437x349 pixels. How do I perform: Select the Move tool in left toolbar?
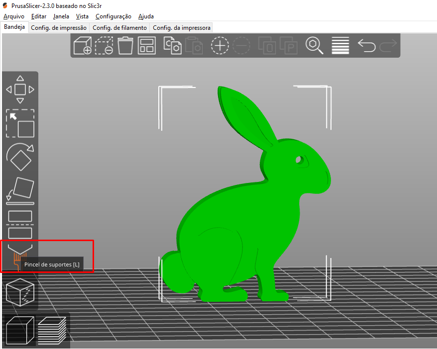tap(20, 89)
